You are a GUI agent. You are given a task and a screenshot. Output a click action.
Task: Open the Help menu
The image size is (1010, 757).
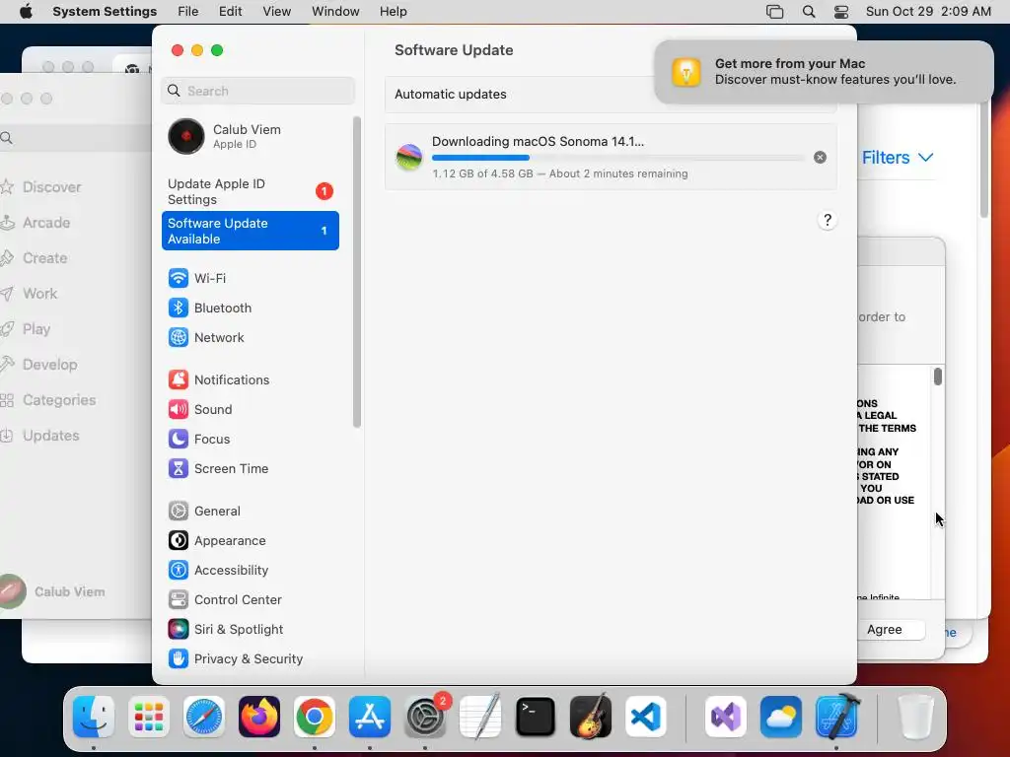pos(393,12)
